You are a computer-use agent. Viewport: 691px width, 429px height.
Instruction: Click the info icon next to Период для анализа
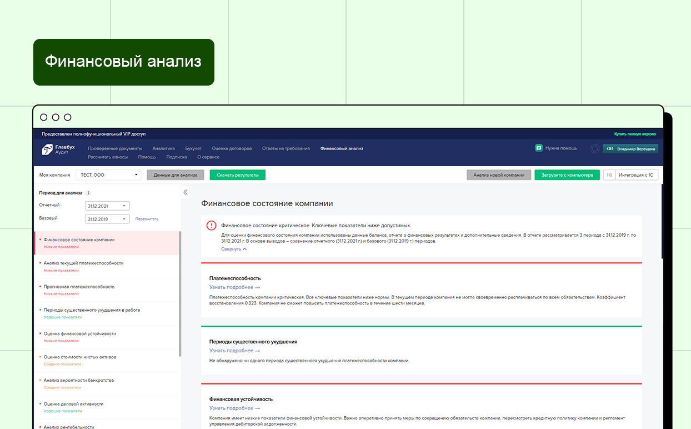(88, 193)
